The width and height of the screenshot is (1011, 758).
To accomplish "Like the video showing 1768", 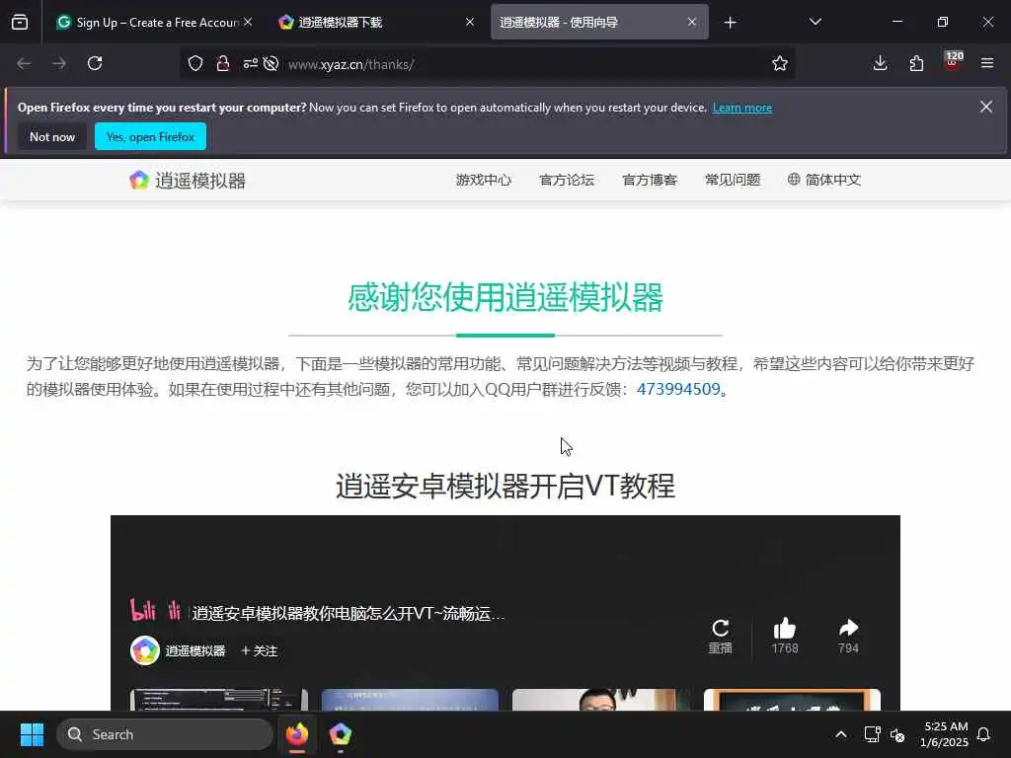I will pyautogui.click(x=785, y=637).
